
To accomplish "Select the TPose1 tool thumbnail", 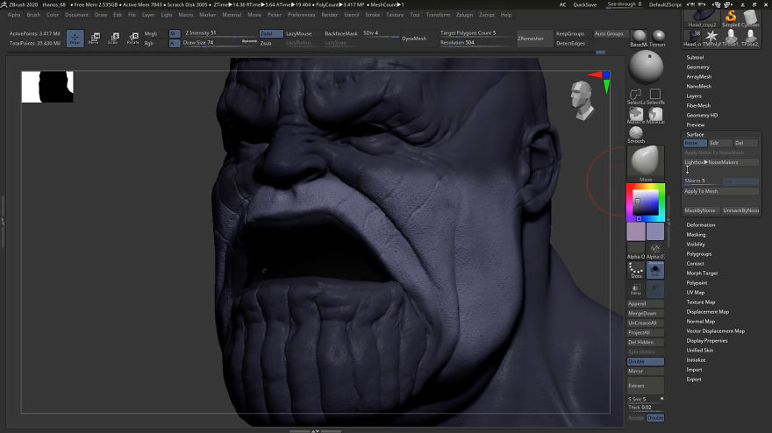I will (731, 38).
